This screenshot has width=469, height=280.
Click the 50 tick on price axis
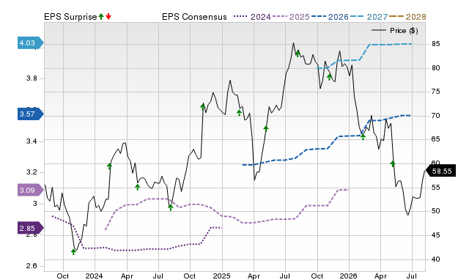436,211
